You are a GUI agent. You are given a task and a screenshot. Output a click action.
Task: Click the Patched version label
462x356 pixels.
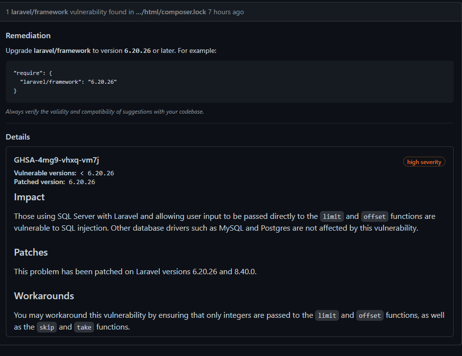[x=39, y=182]
